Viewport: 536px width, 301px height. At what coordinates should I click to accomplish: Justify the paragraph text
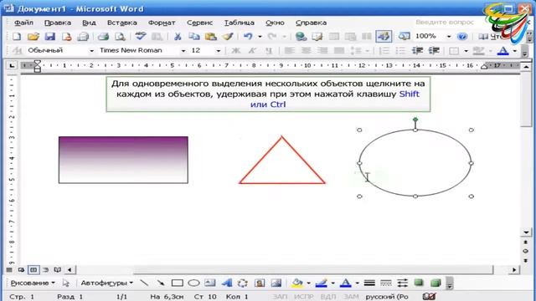tap(339, 51)
